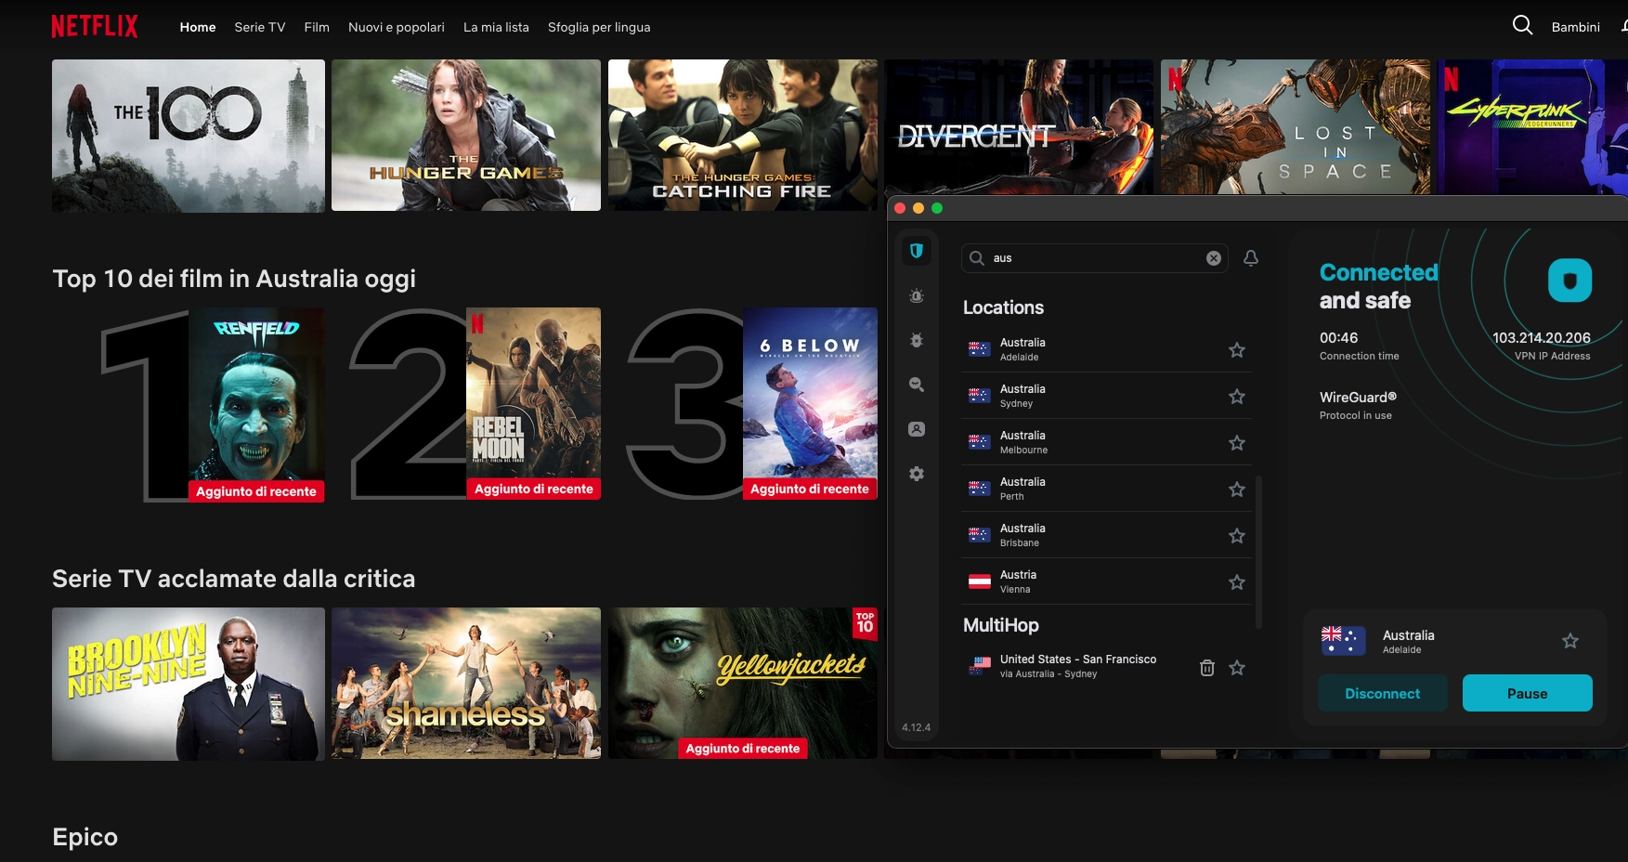Delete the San Francisco MultiHop connection
Screen dimensions: 1628x862
tap(1207, 667)
